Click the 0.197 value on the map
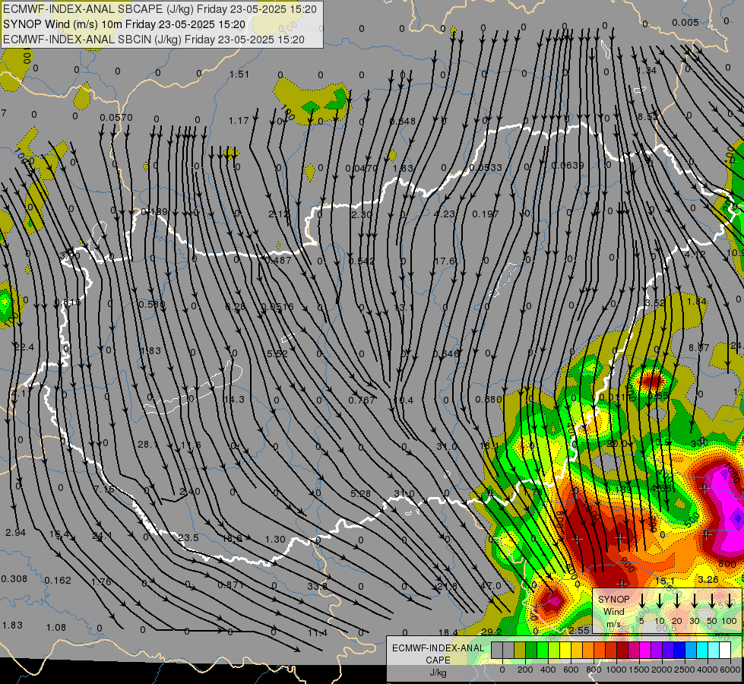The image size is (744, 684). 486,214
